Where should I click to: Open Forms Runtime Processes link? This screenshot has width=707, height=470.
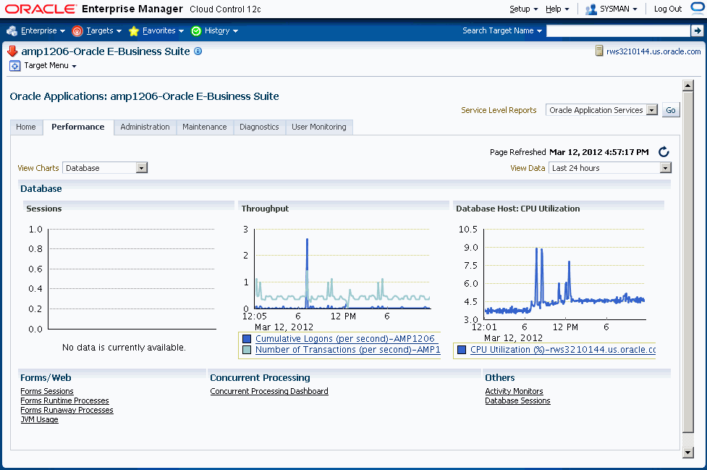pos(64,400)
